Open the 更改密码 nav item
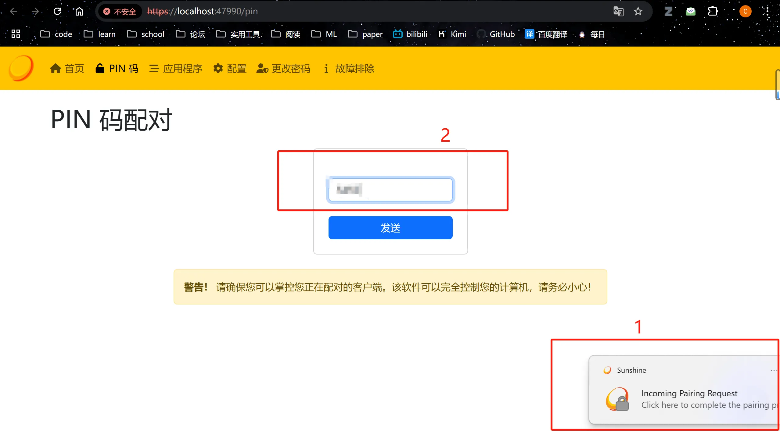This screenshot has height=431, width=780. click(283, 69)
